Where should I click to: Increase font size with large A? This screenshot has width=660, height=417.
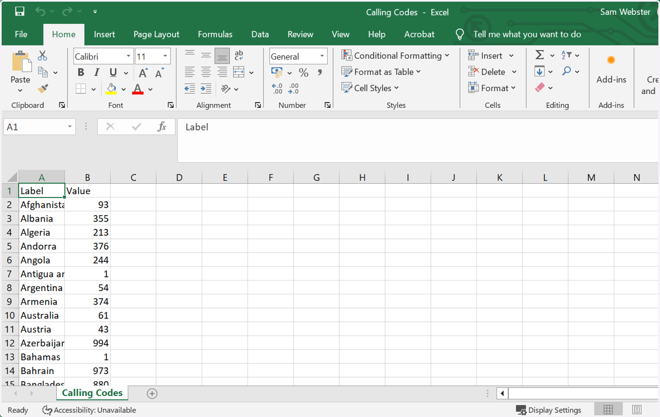143,73
